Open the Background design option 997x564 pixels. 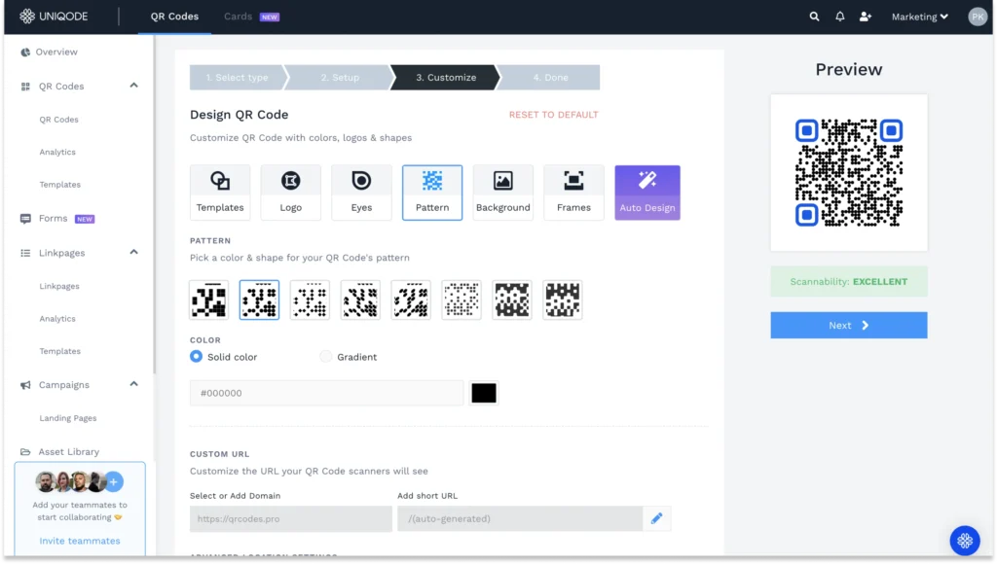pos(503,193)
